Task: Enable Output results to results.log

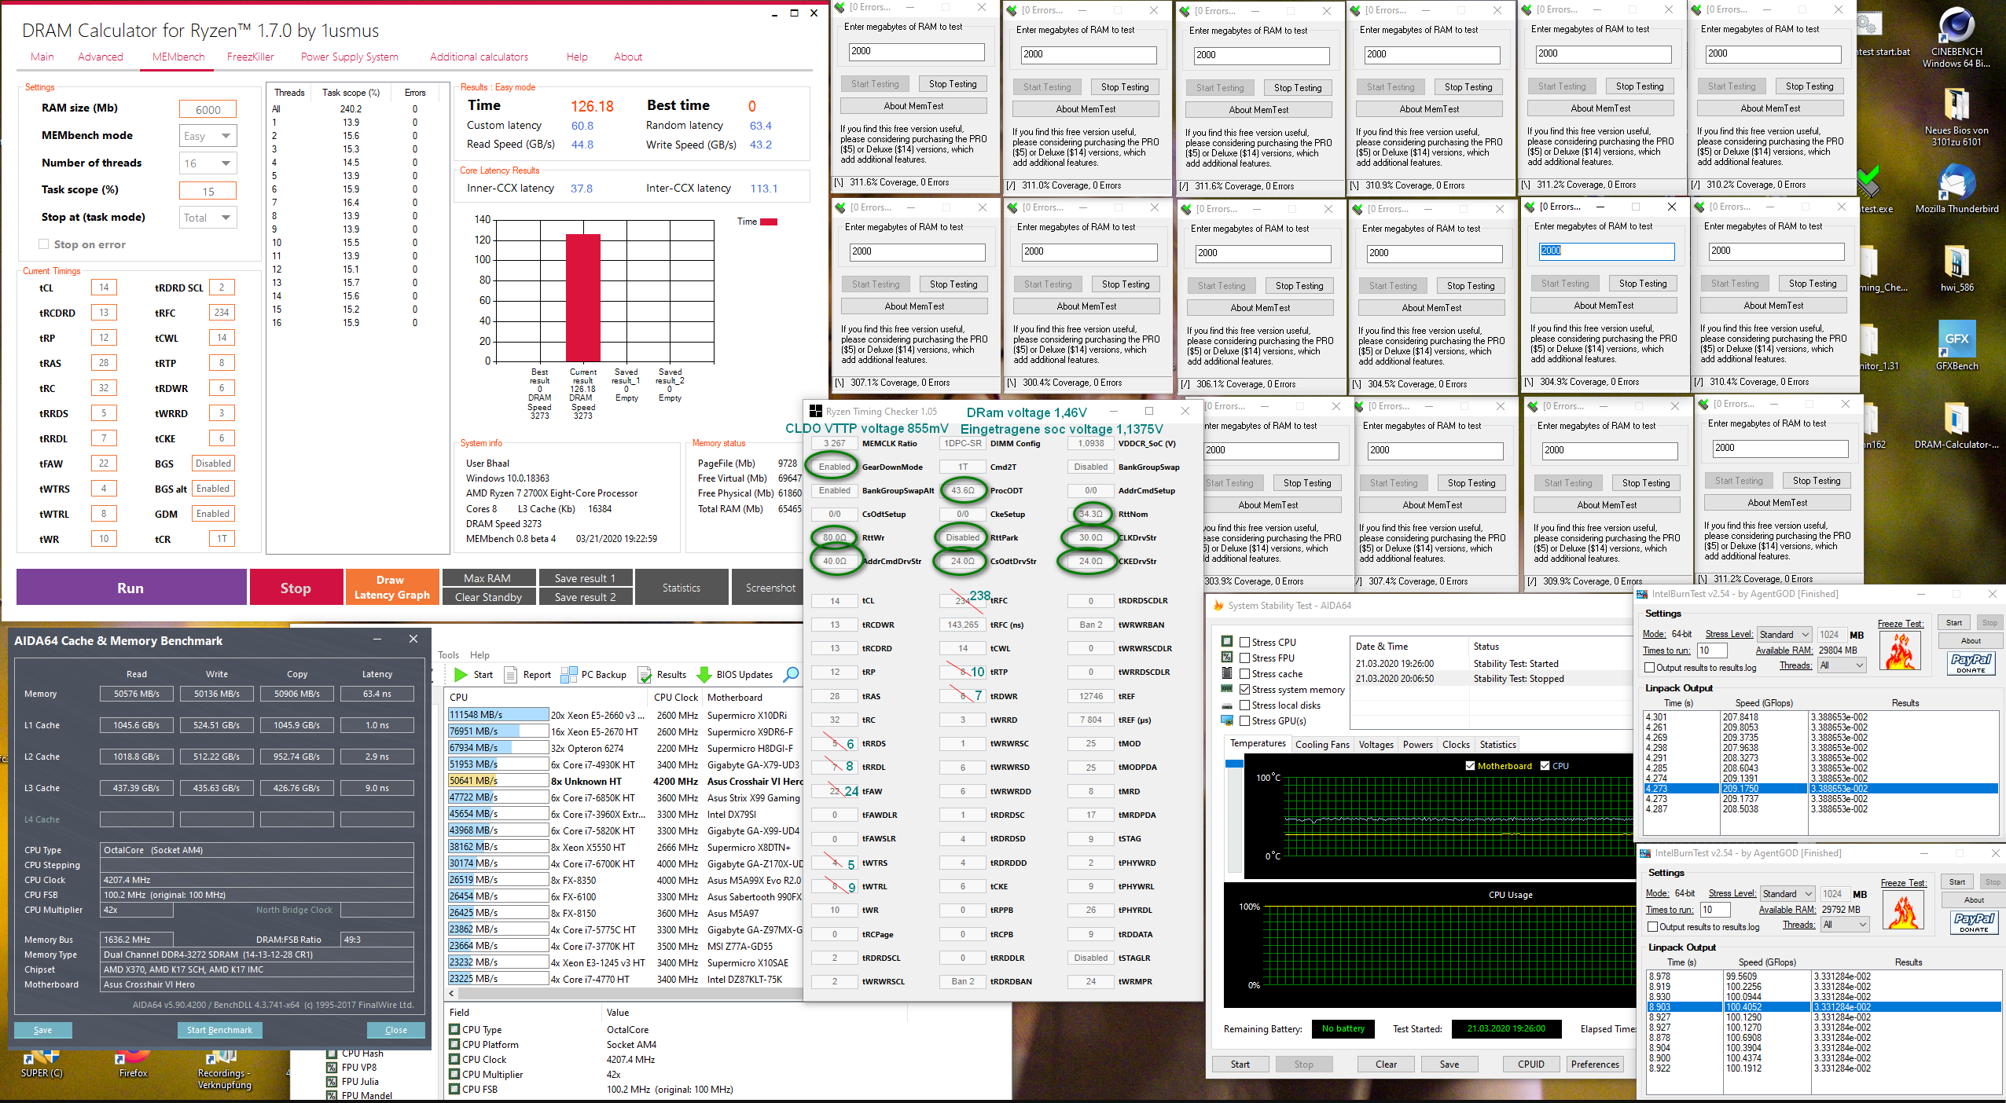Action: click(1649, 667)
